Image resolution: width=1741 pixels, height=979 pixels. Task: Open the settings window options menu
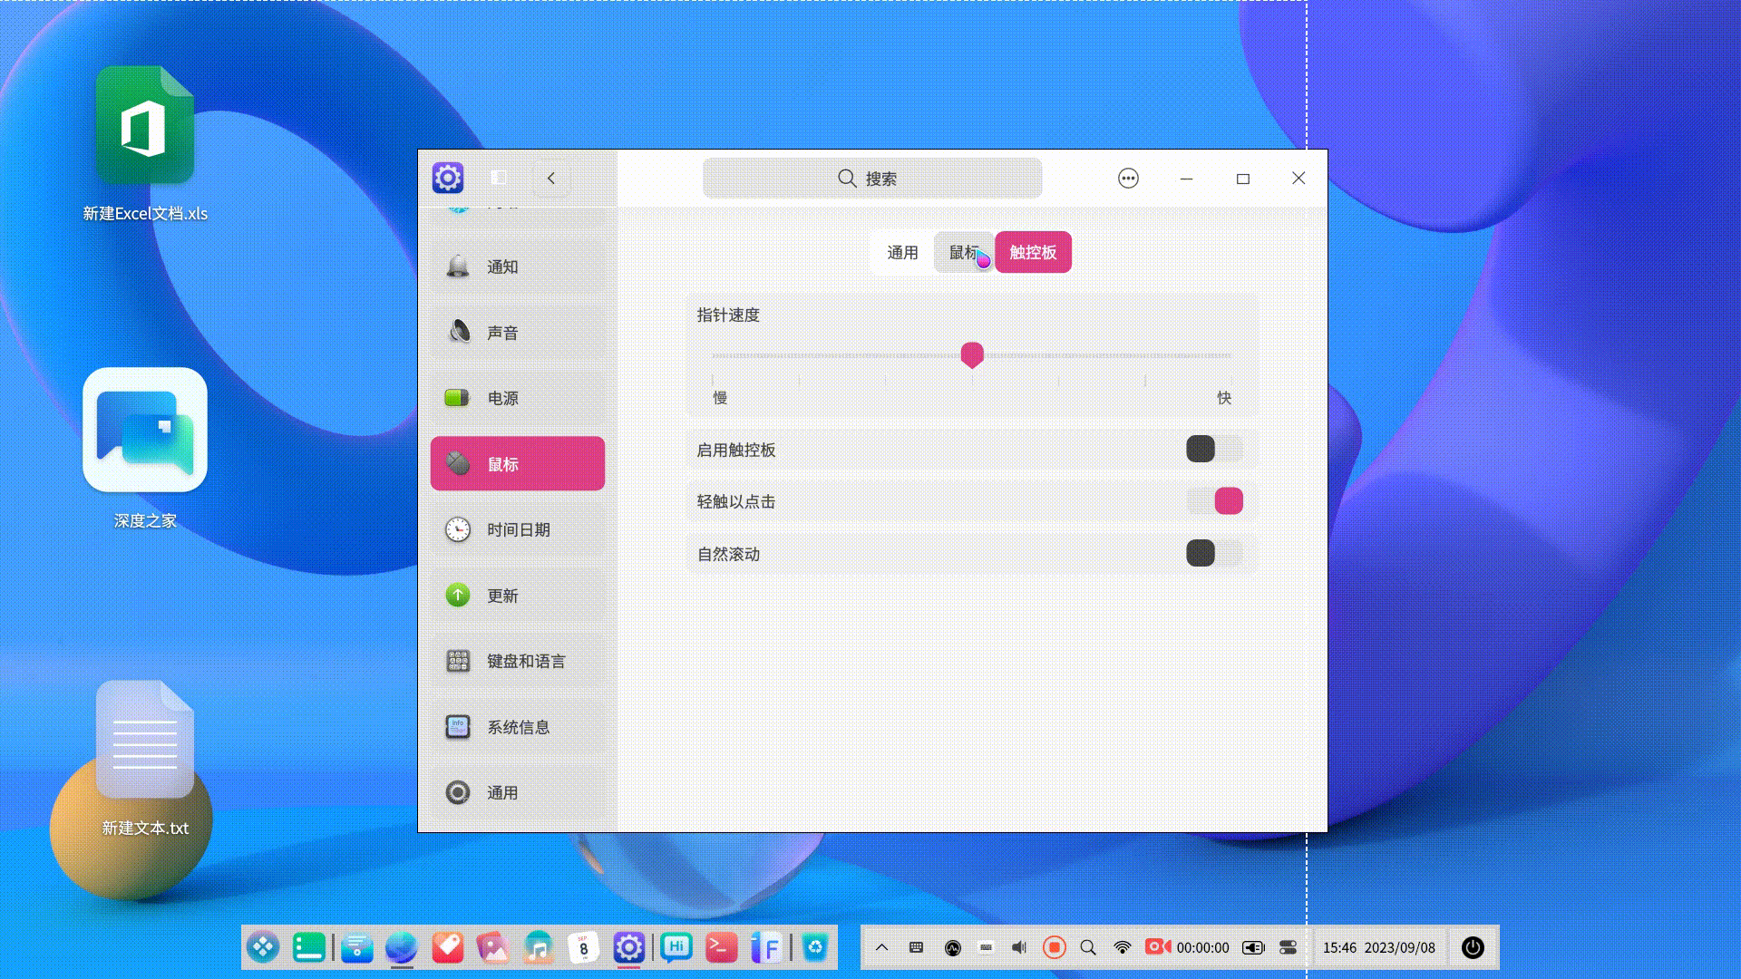[x=1128, y=179]
